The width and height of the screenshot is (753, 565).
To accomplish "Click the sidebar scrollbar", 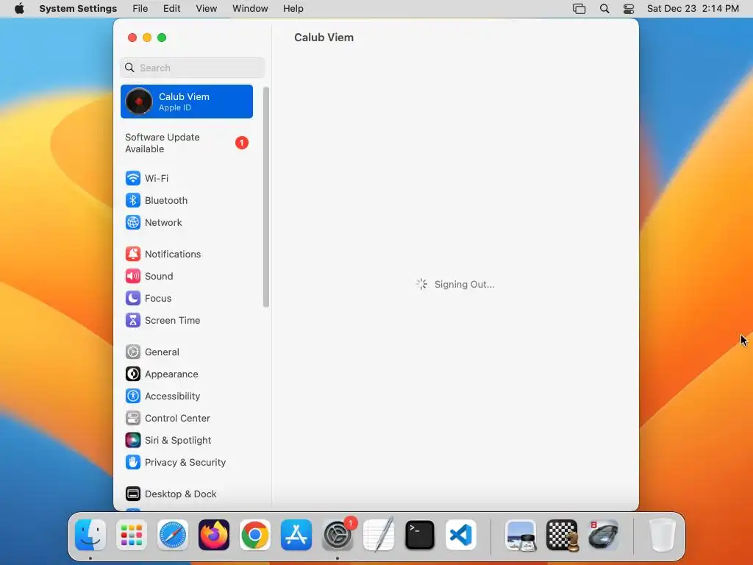I will pos(266,197).
